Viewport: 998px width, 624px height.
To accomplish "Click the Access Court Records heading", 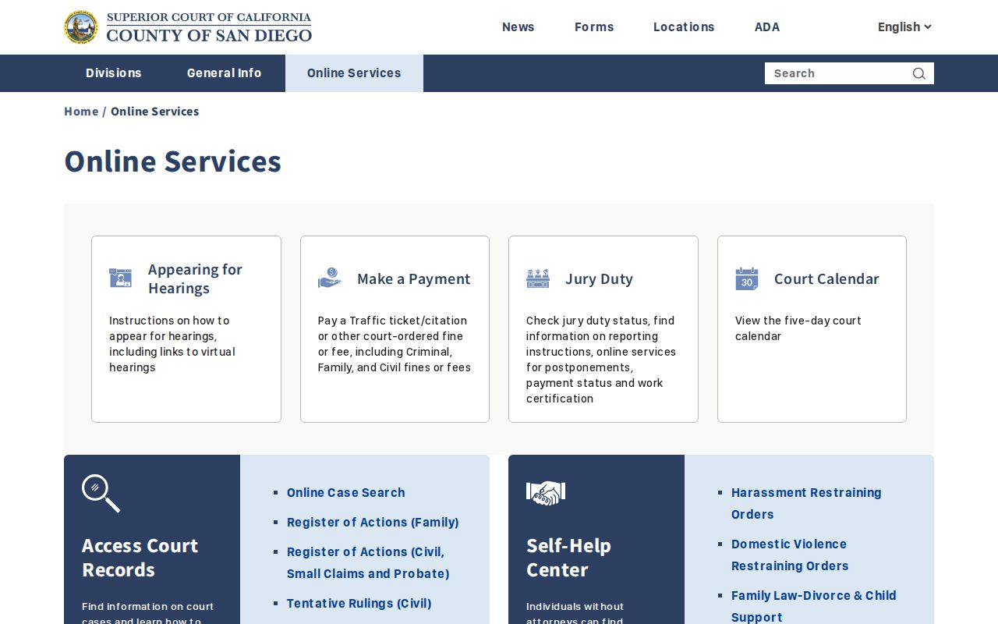I will point(140,558).
